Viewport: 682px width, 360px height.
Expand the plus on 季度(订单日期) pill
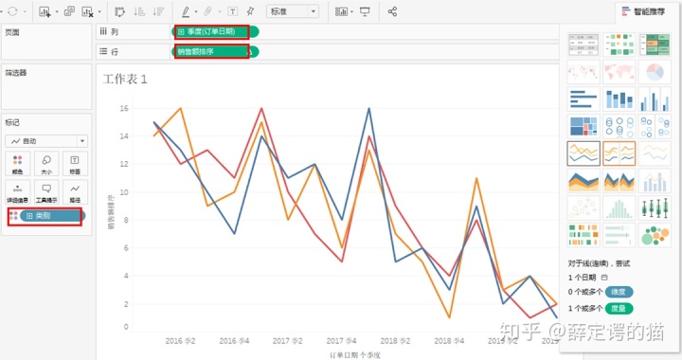(181, 32)
